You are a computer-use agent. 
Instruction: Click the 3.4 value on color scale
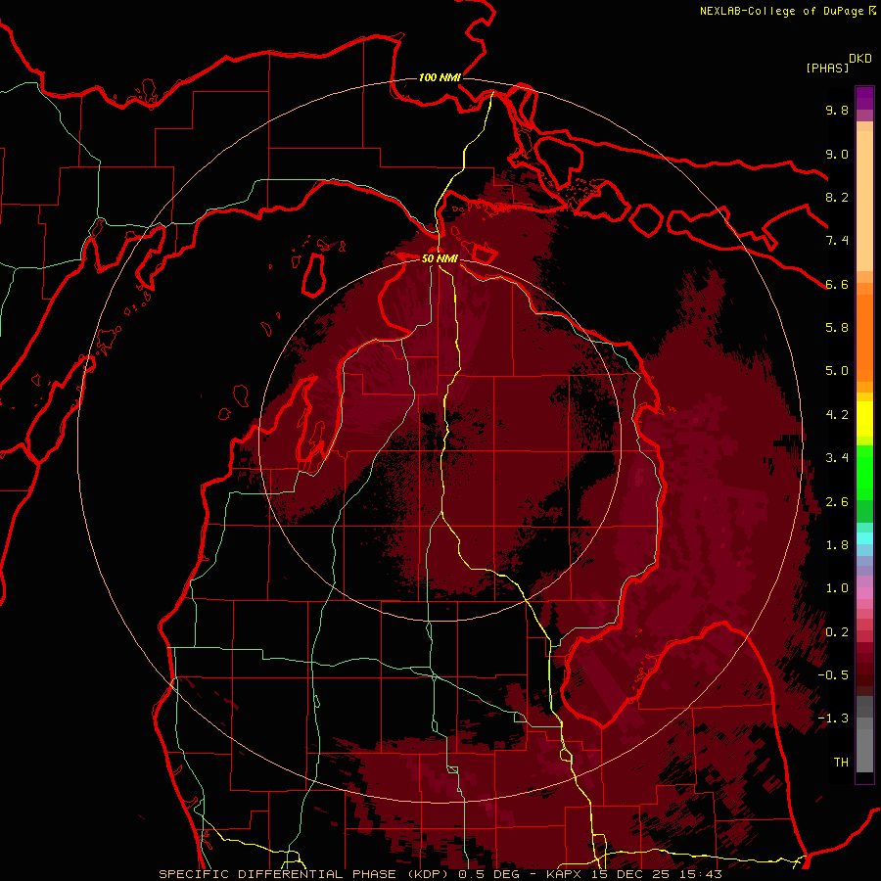[837, 458]
